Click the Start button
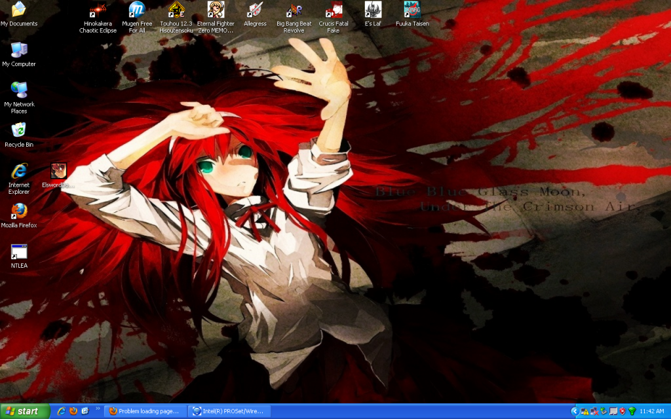The height and width of the screenshot is (419, 671). pos(25,411)
